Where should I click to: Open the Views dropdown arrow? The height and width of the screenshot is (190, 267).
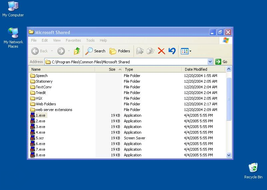[x=190, y=51]
